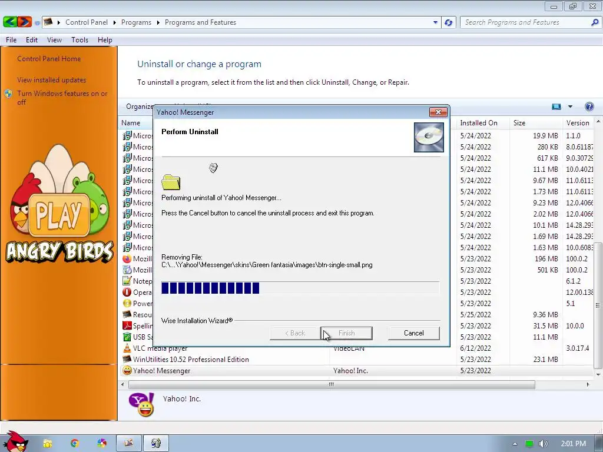This screenshot has width=603, height=452.
Task: Click the 23.1 MB size cell
Action: pyautogui.click(x=545, y=360)
